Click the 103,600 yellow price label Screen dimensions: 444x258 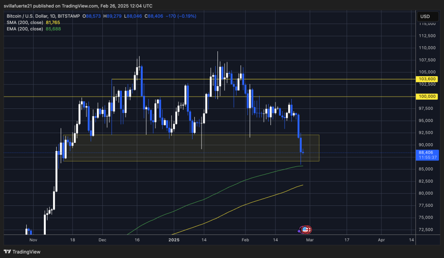click(427, 79)
